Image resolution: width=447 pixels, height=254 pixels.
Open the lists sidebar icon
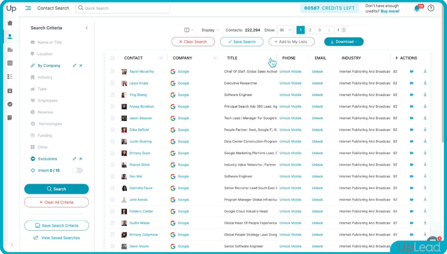[10, 77]
